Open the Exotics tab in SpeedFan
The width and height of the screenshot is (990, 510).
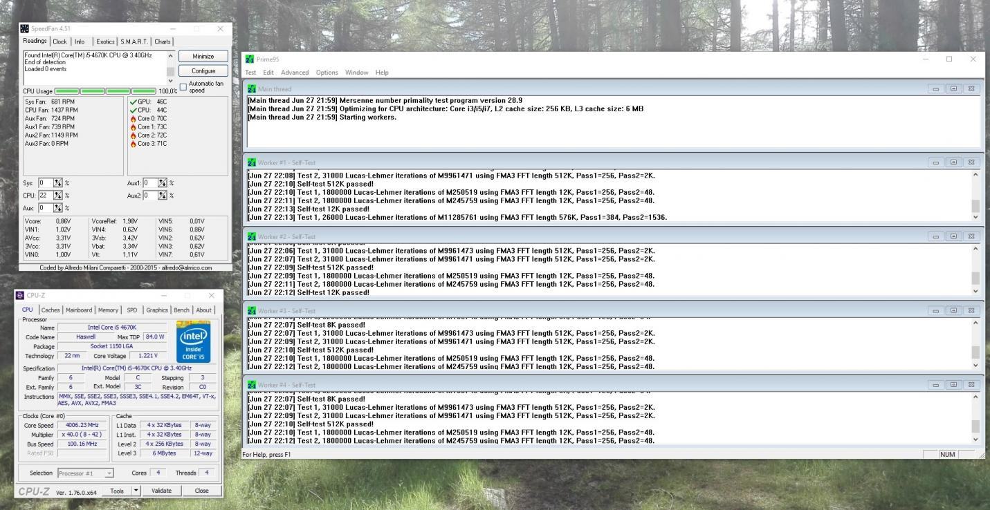pos(105,41)
